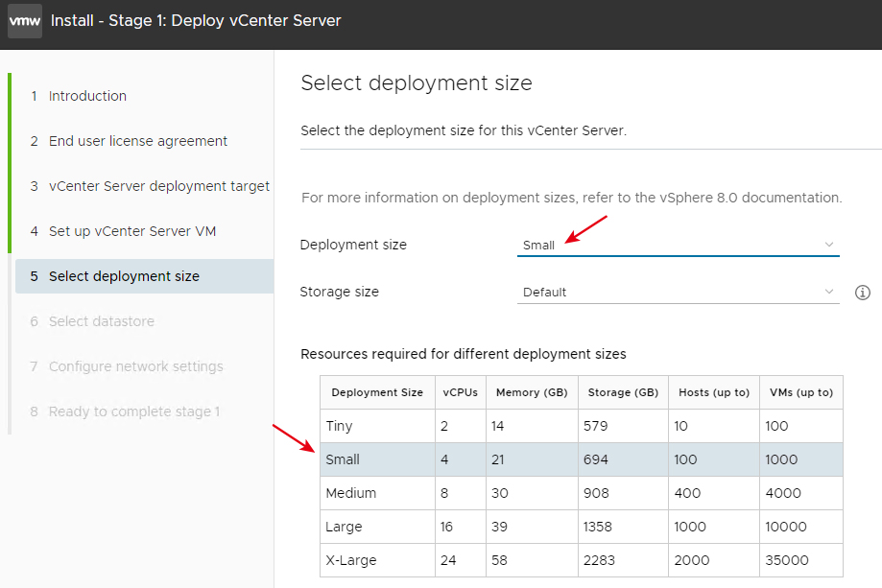Select the Select deployment size step
The height and width of the screenshot is (588, 882).
click(145, 276)
